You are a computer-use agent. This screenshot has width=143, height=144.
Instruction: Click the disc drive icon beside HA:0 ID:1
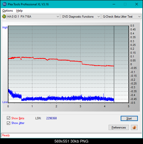[x=4, y=16]
